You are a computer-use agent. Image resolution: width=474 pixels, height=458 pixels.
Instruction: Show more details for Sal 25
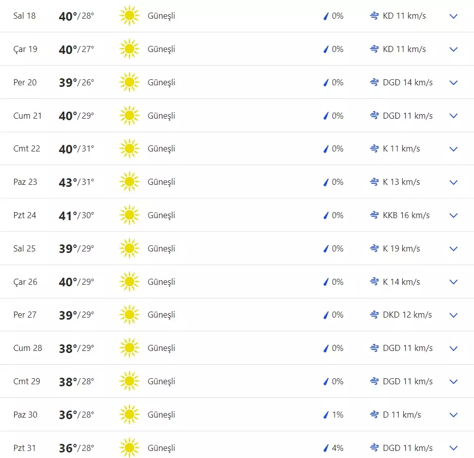point(453,248)
